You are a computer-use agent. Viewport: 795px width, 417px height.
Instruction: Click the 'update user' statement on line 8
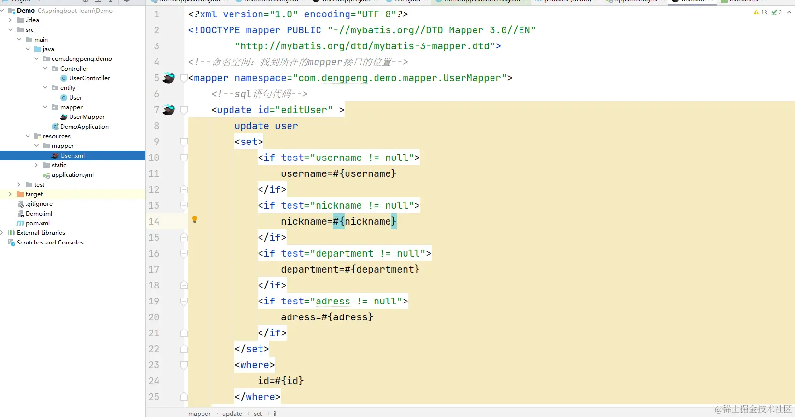tap(266, 126)
